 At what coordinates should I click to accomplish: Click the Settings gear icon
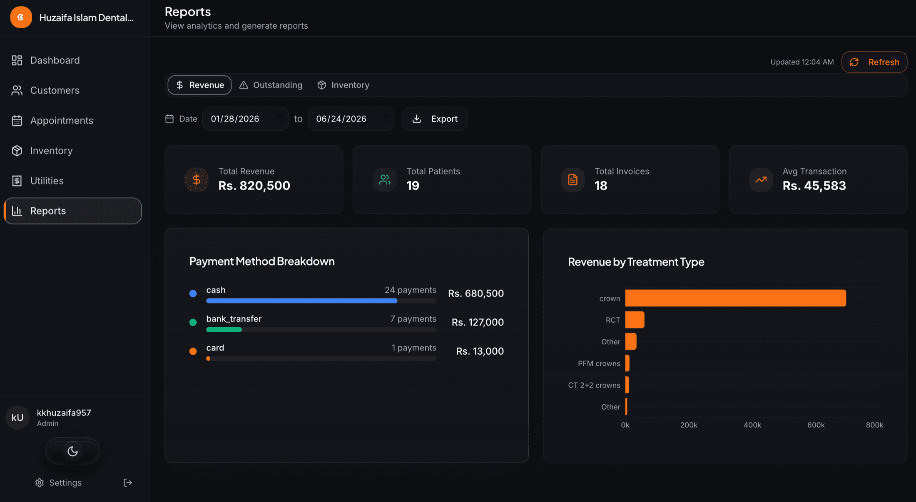click(40, 482)
